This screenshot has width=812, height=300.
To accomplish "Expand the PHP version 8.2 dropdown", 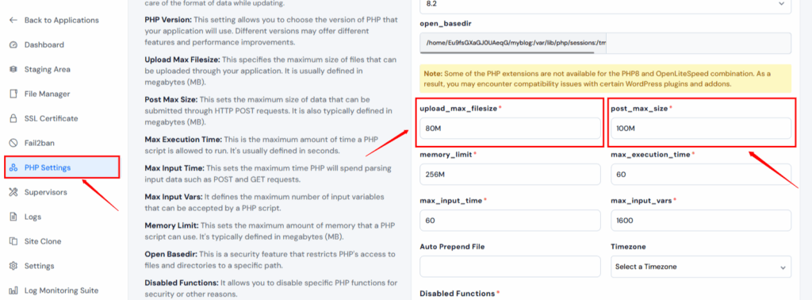I will click(605, 4).
